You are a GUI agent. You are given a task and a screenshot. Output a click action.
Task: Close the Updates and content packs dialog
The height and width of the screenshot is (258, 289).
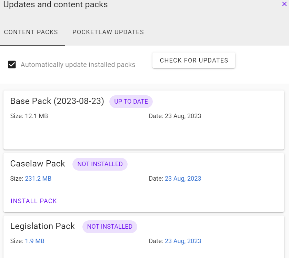point(284,4)
